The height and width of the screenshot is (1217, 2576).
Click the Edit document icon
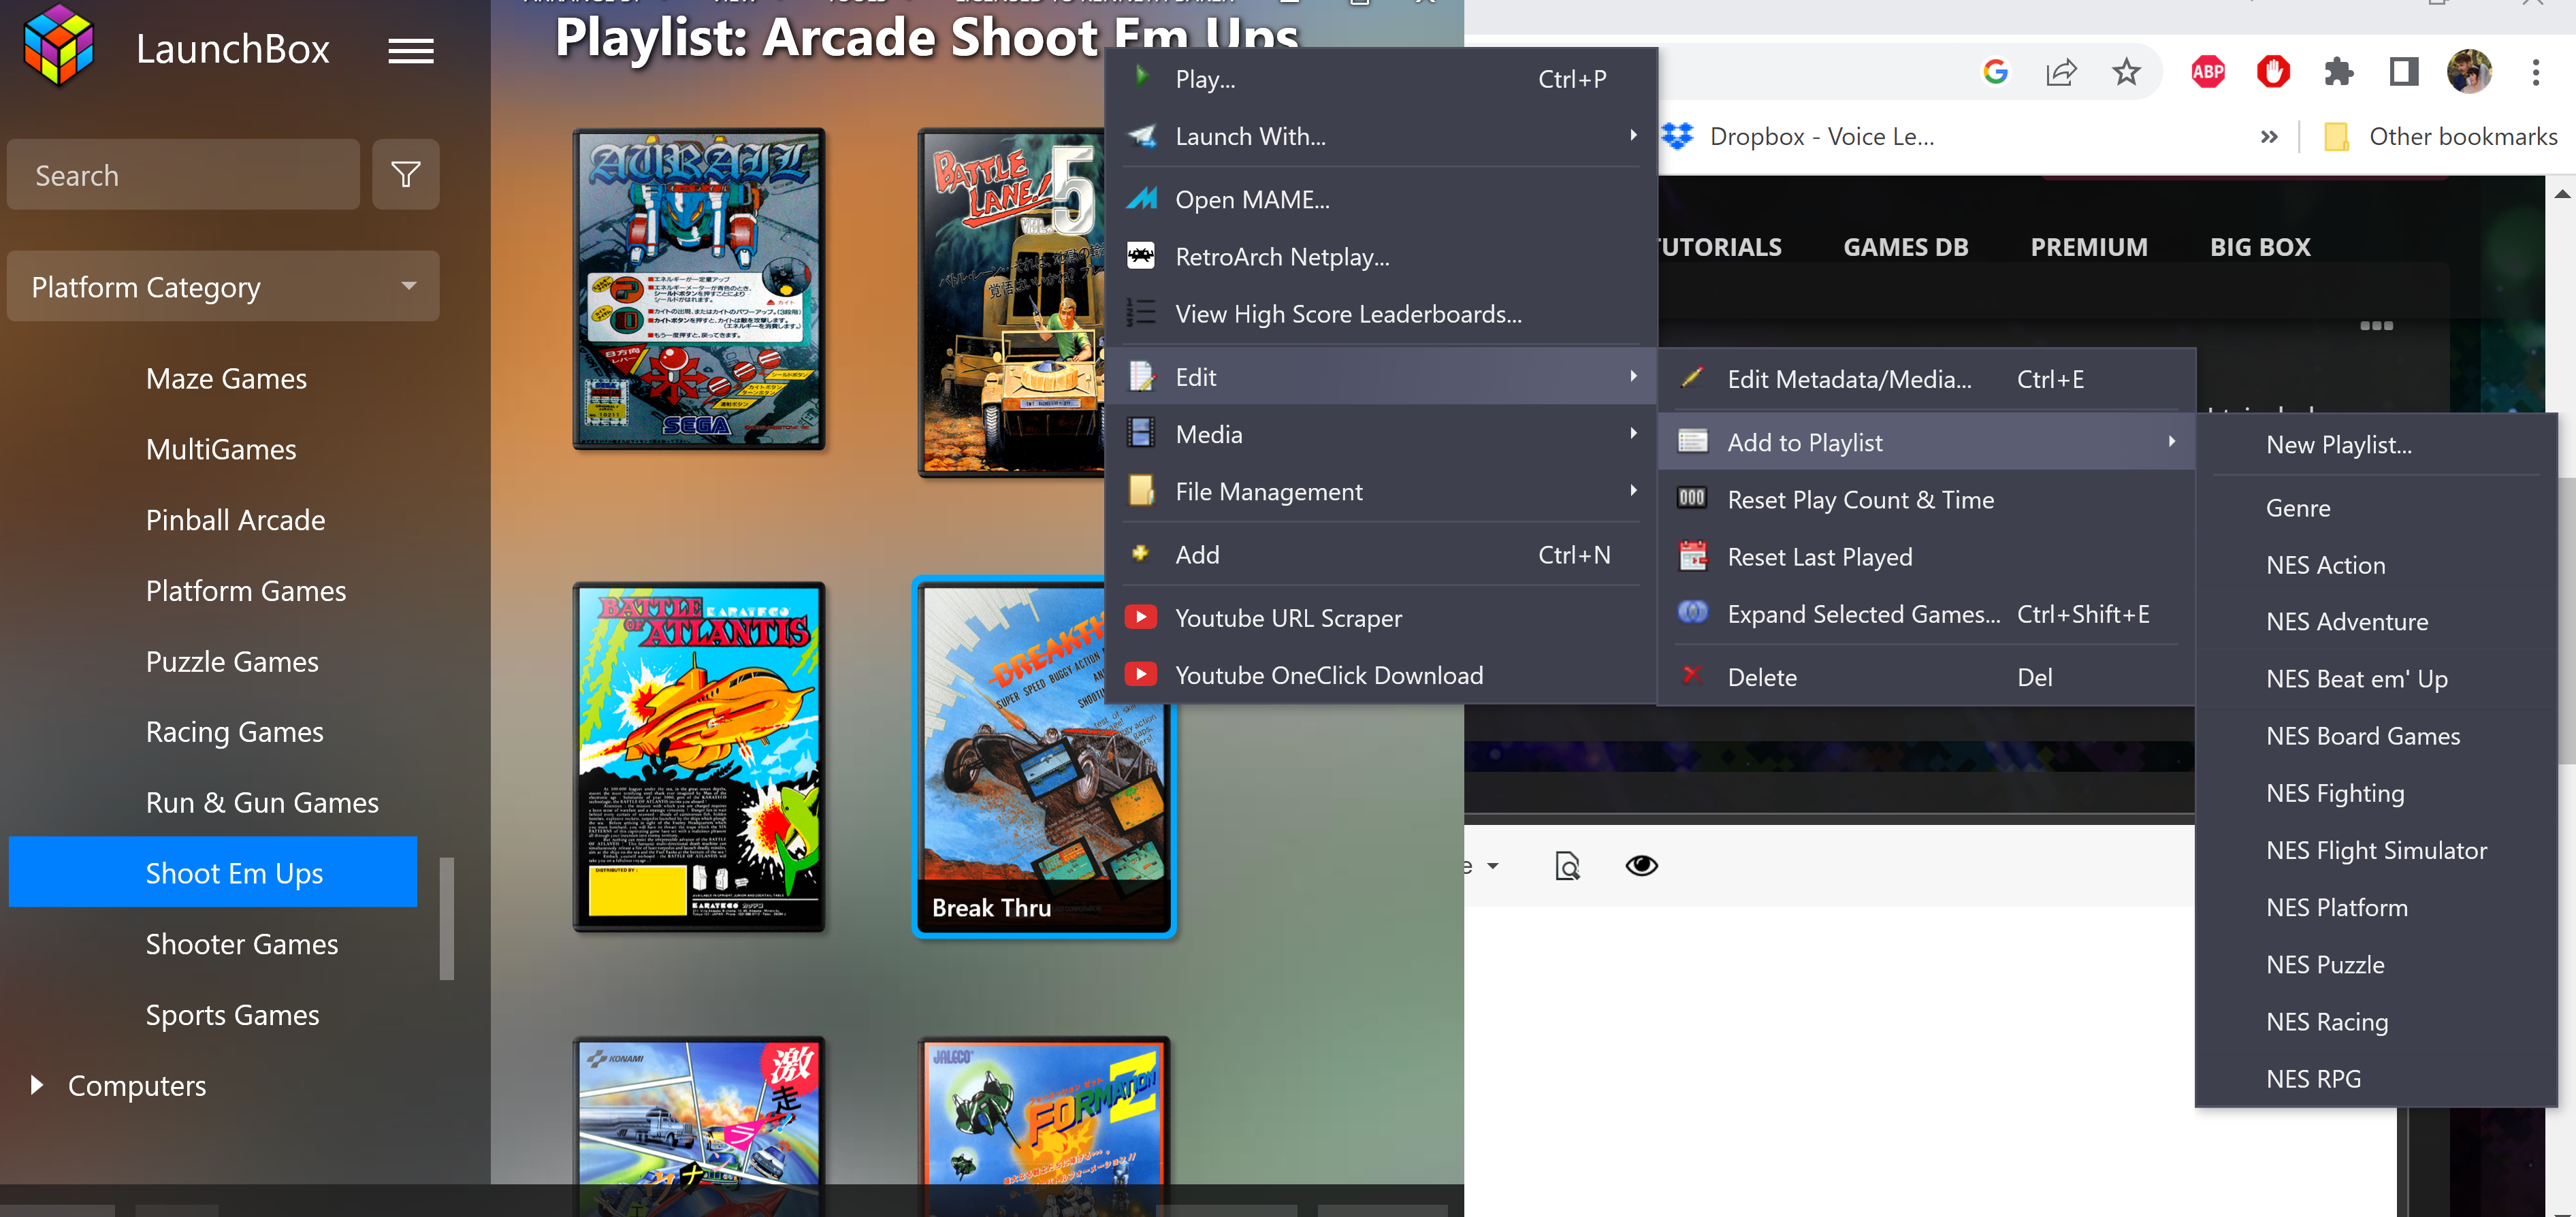tap(1141, 376)
